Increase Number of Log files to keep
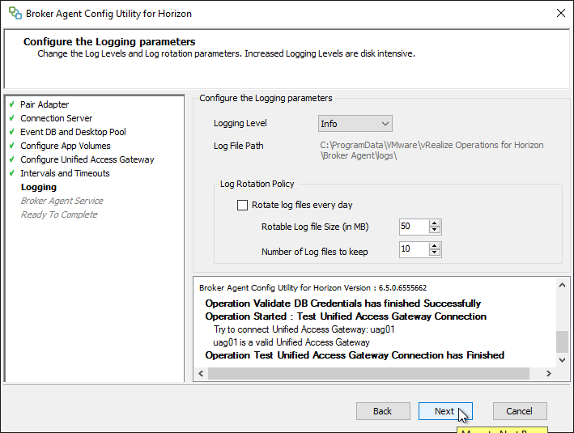 (435, 246)
